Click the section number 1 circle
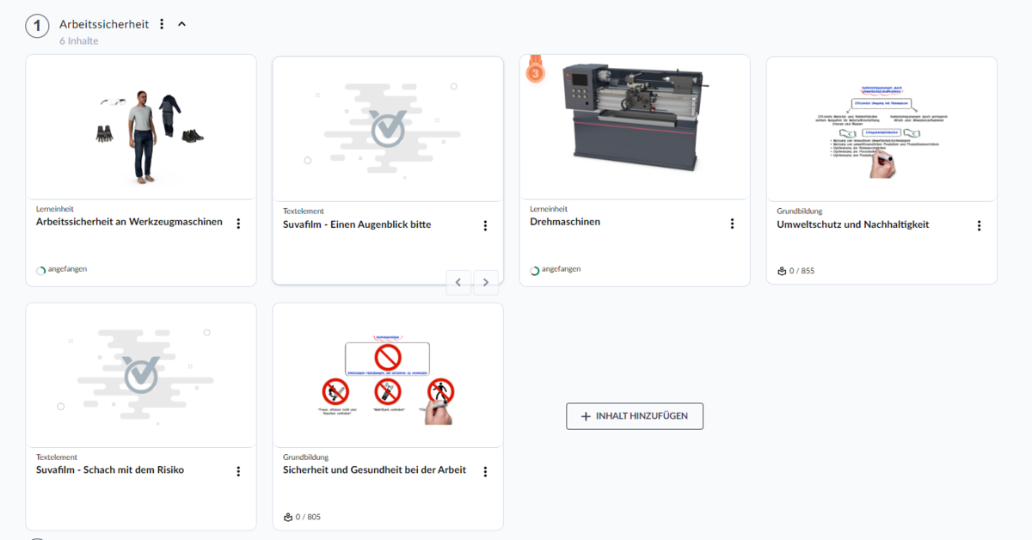 (x=37, y=26)
